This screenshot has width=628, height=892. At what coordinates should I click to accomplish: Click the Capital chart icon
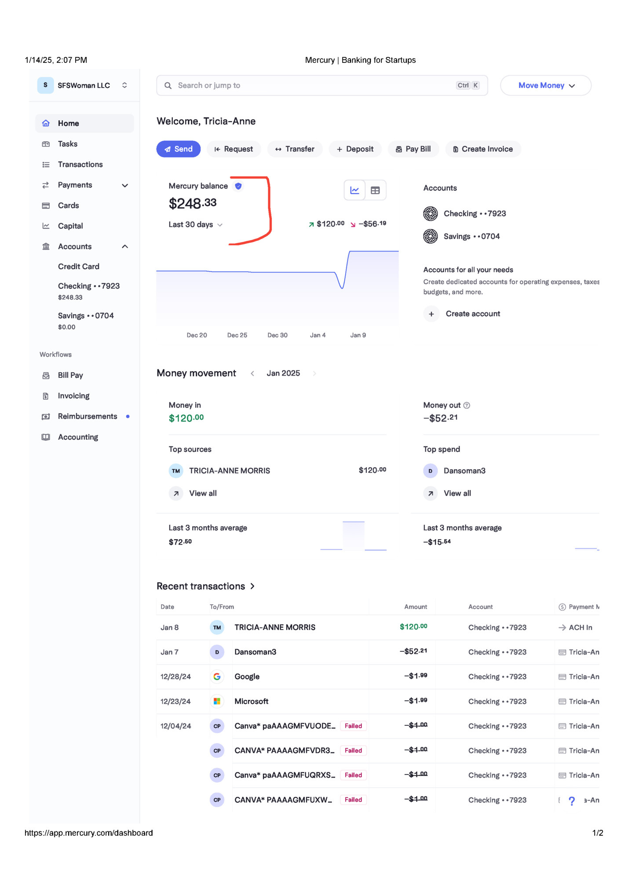click(46, 226)
